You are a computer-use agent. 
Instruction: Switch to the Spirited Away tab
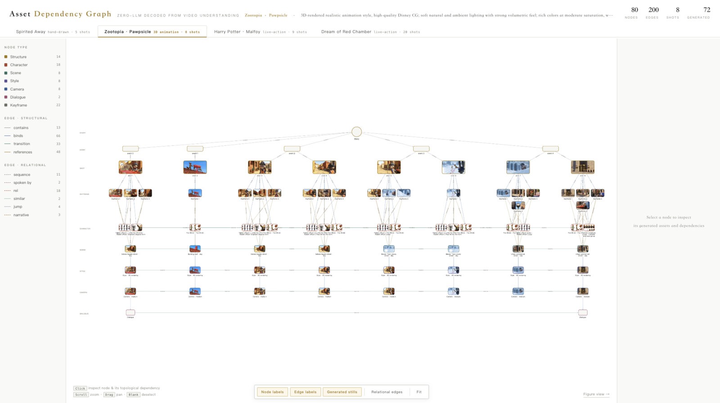tap(53, 32)
